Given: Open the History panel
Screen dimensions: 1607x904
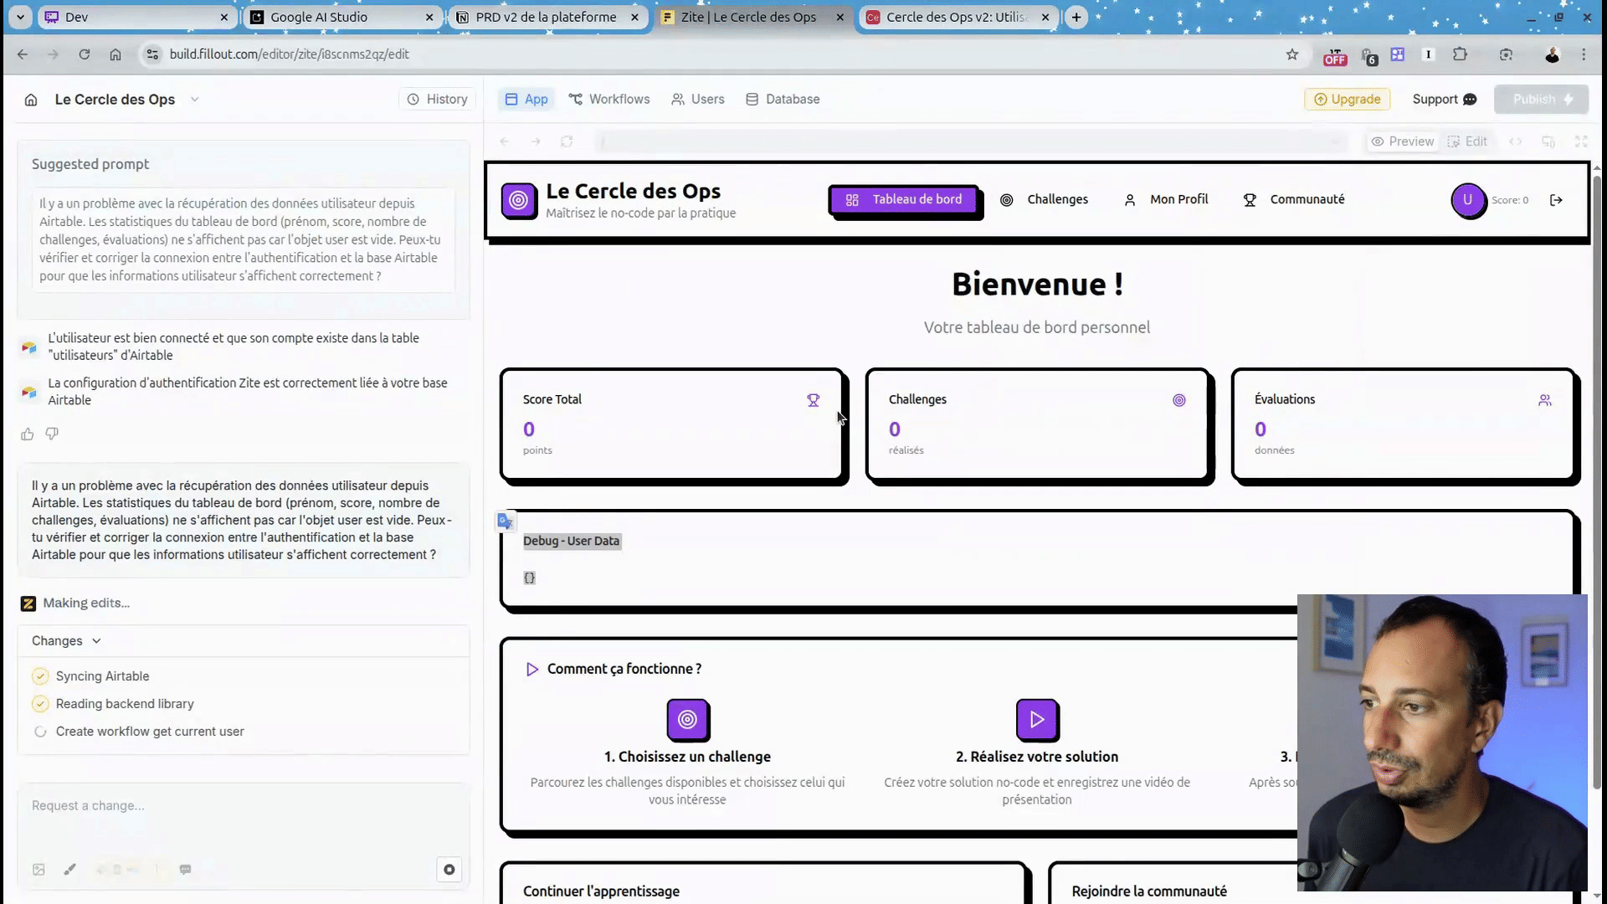Looking at the screenshot, I should (437, 99).
